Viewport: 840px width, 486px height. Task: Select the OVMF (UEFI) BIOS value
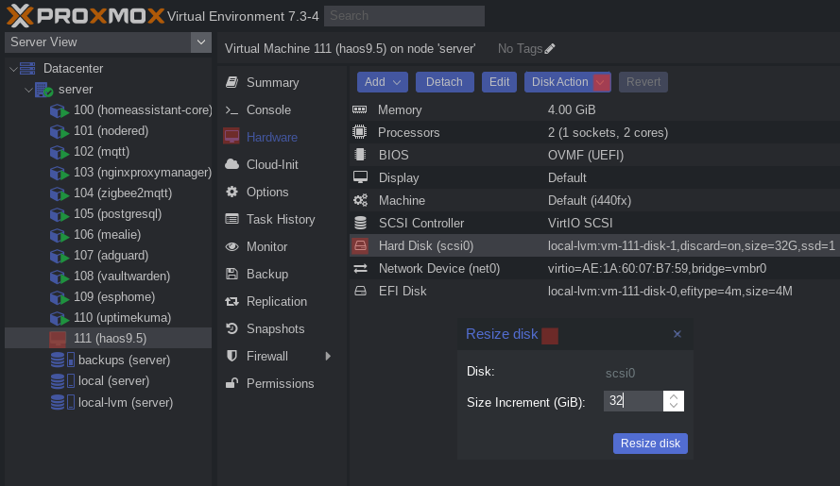click(x=586, y=155)
